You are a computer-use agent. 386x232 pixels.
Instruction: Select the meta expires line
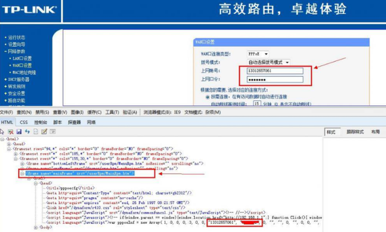tap(118, 203)
